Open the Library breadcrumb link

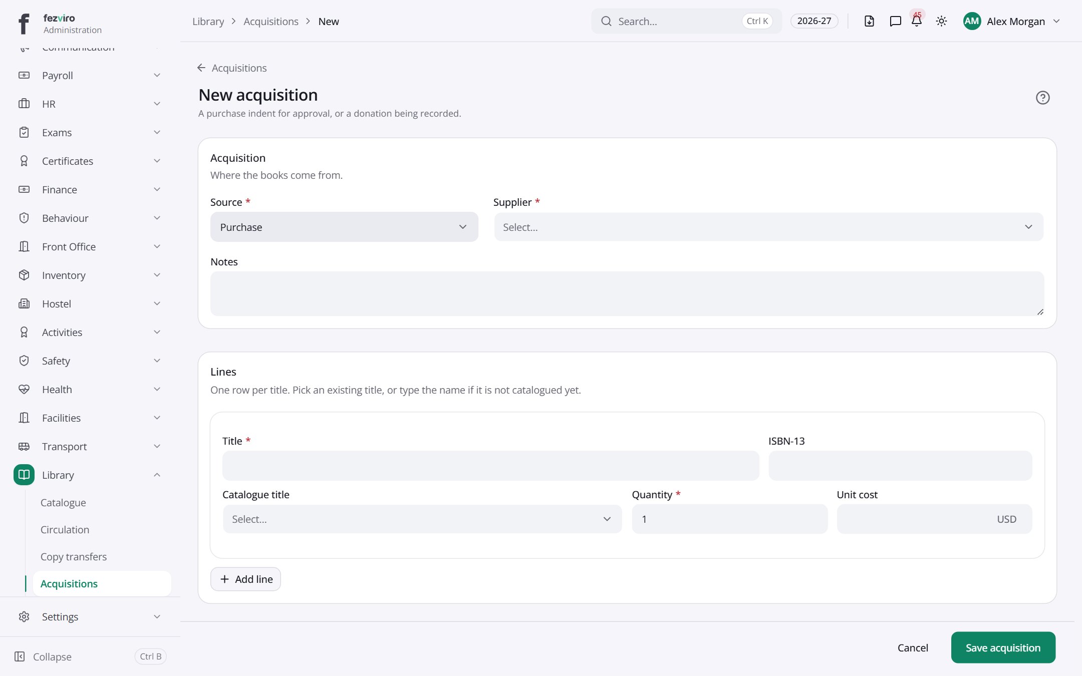click(x=208, y=21)
